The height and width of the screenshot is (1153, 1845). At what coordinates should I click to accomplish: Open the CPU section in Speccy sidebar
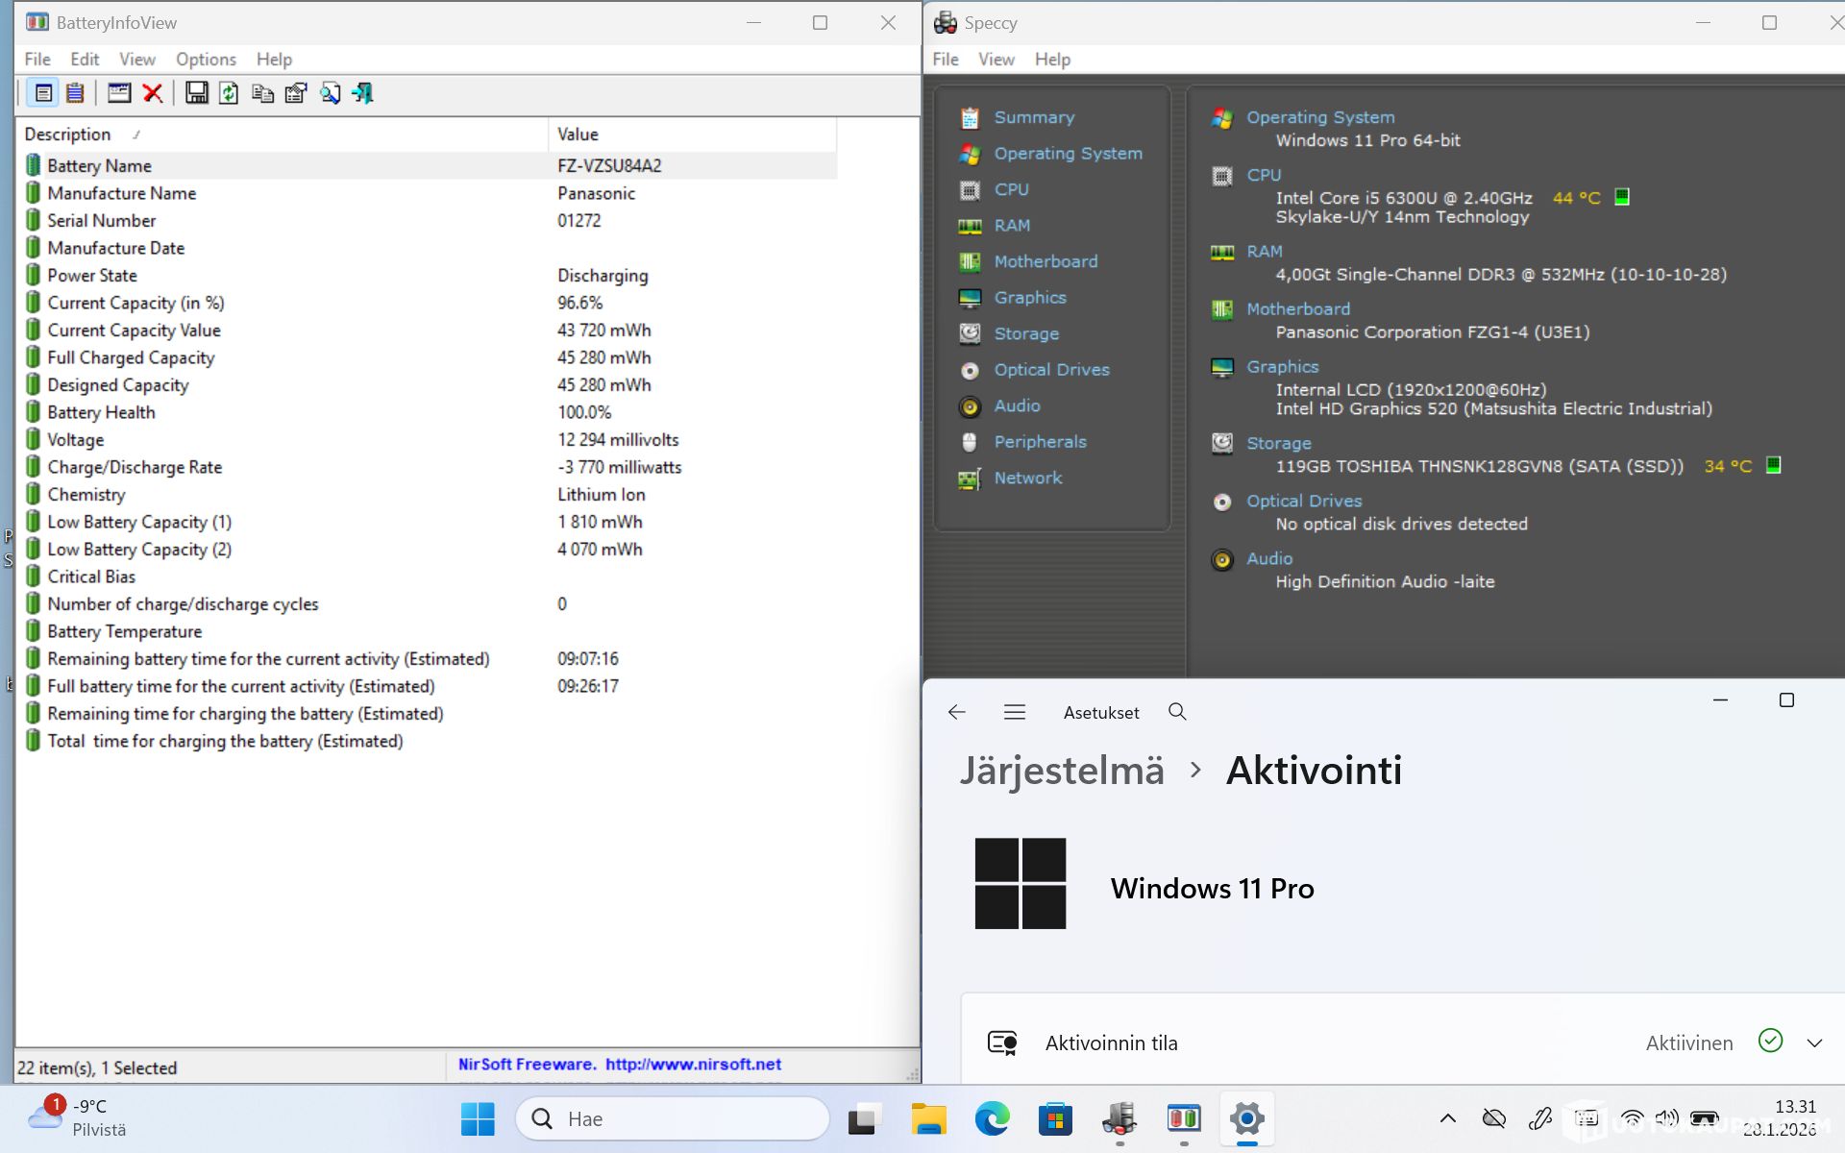(x=1011, y=189)
